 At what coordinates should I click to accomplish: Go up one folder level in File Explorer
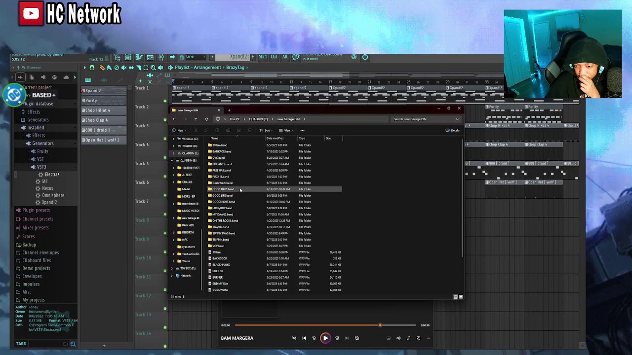click(x=196, y=119)
